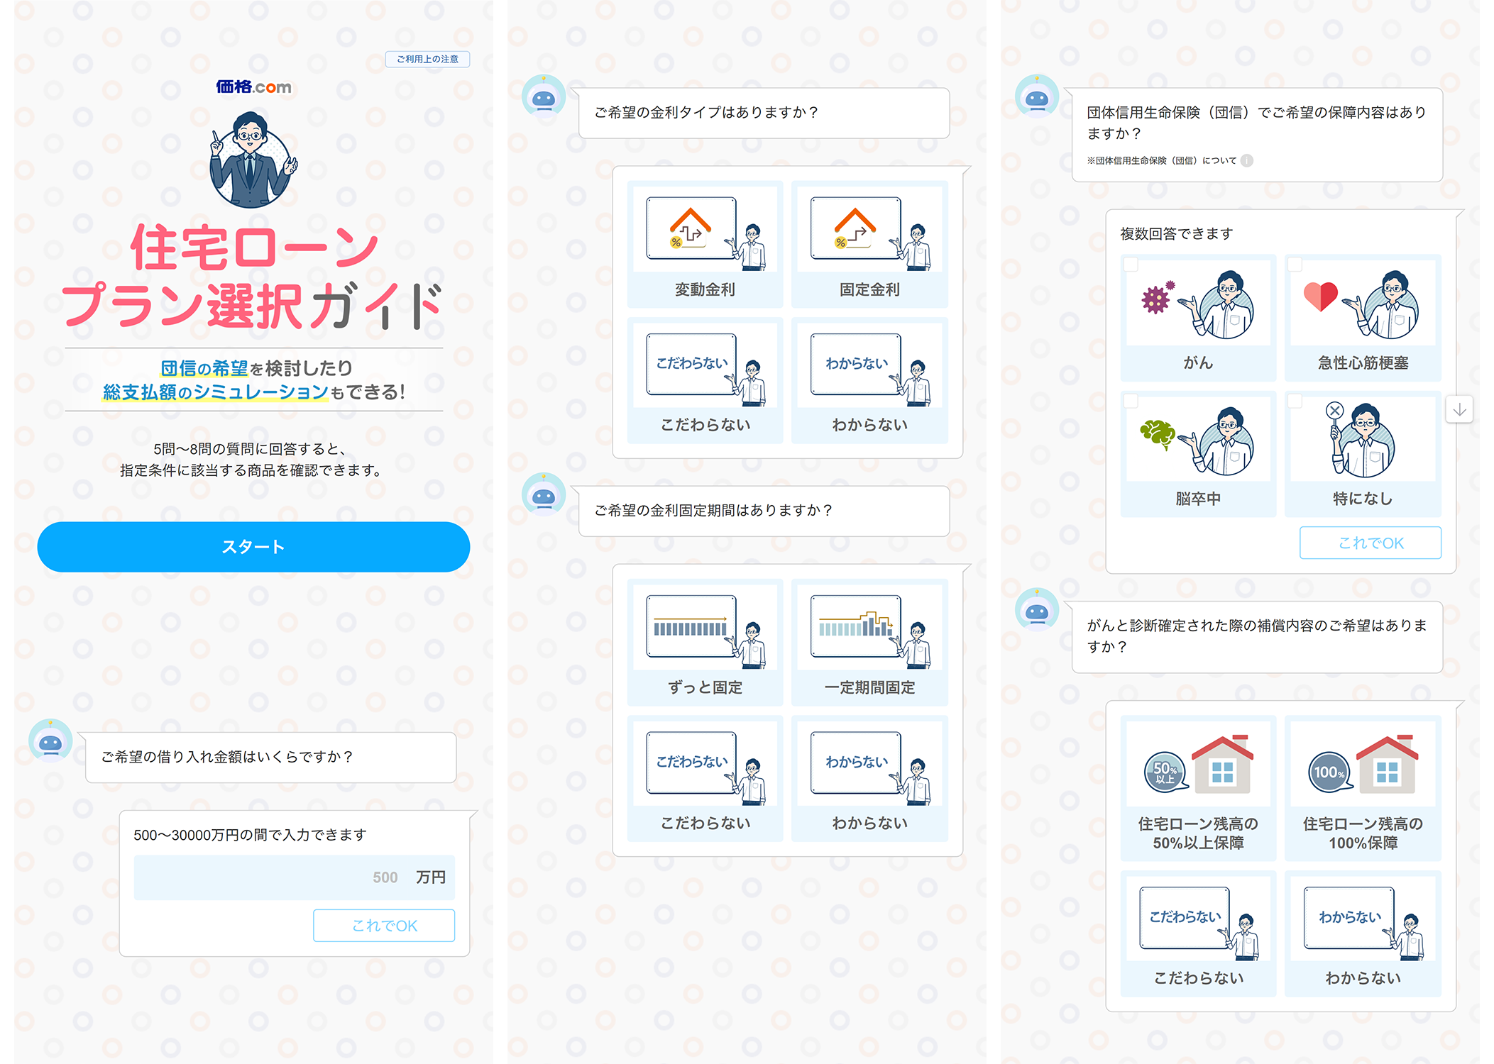Tick the 脳卒中 checkbox
This screenshot has width=1494, height=1064.
click(x=1131, y=401)
